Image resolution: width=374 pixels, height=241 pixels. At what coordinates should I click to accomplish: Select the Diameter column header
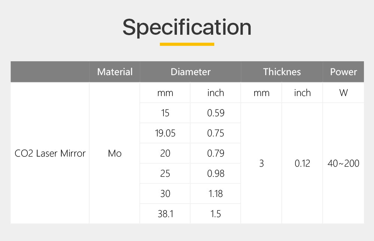point(190,72)
